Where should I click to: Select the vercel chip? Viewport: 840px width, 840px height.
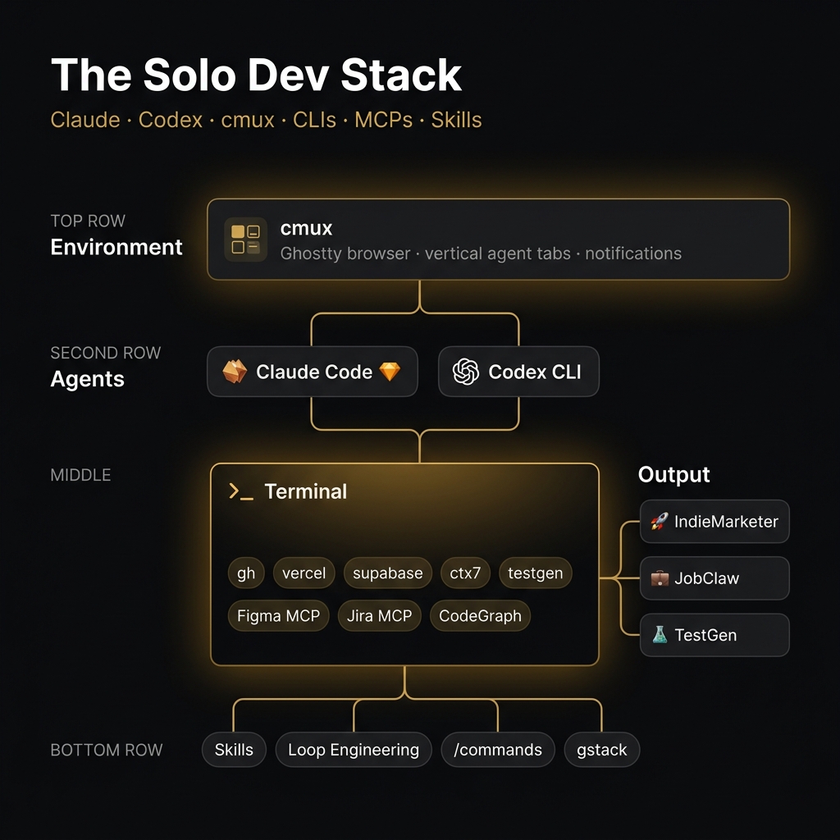coord(304,573)
